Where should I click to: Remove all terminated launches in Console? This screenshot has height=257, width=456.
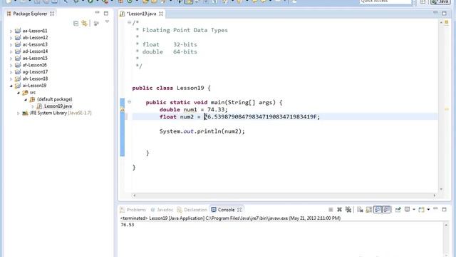[348, 210]
